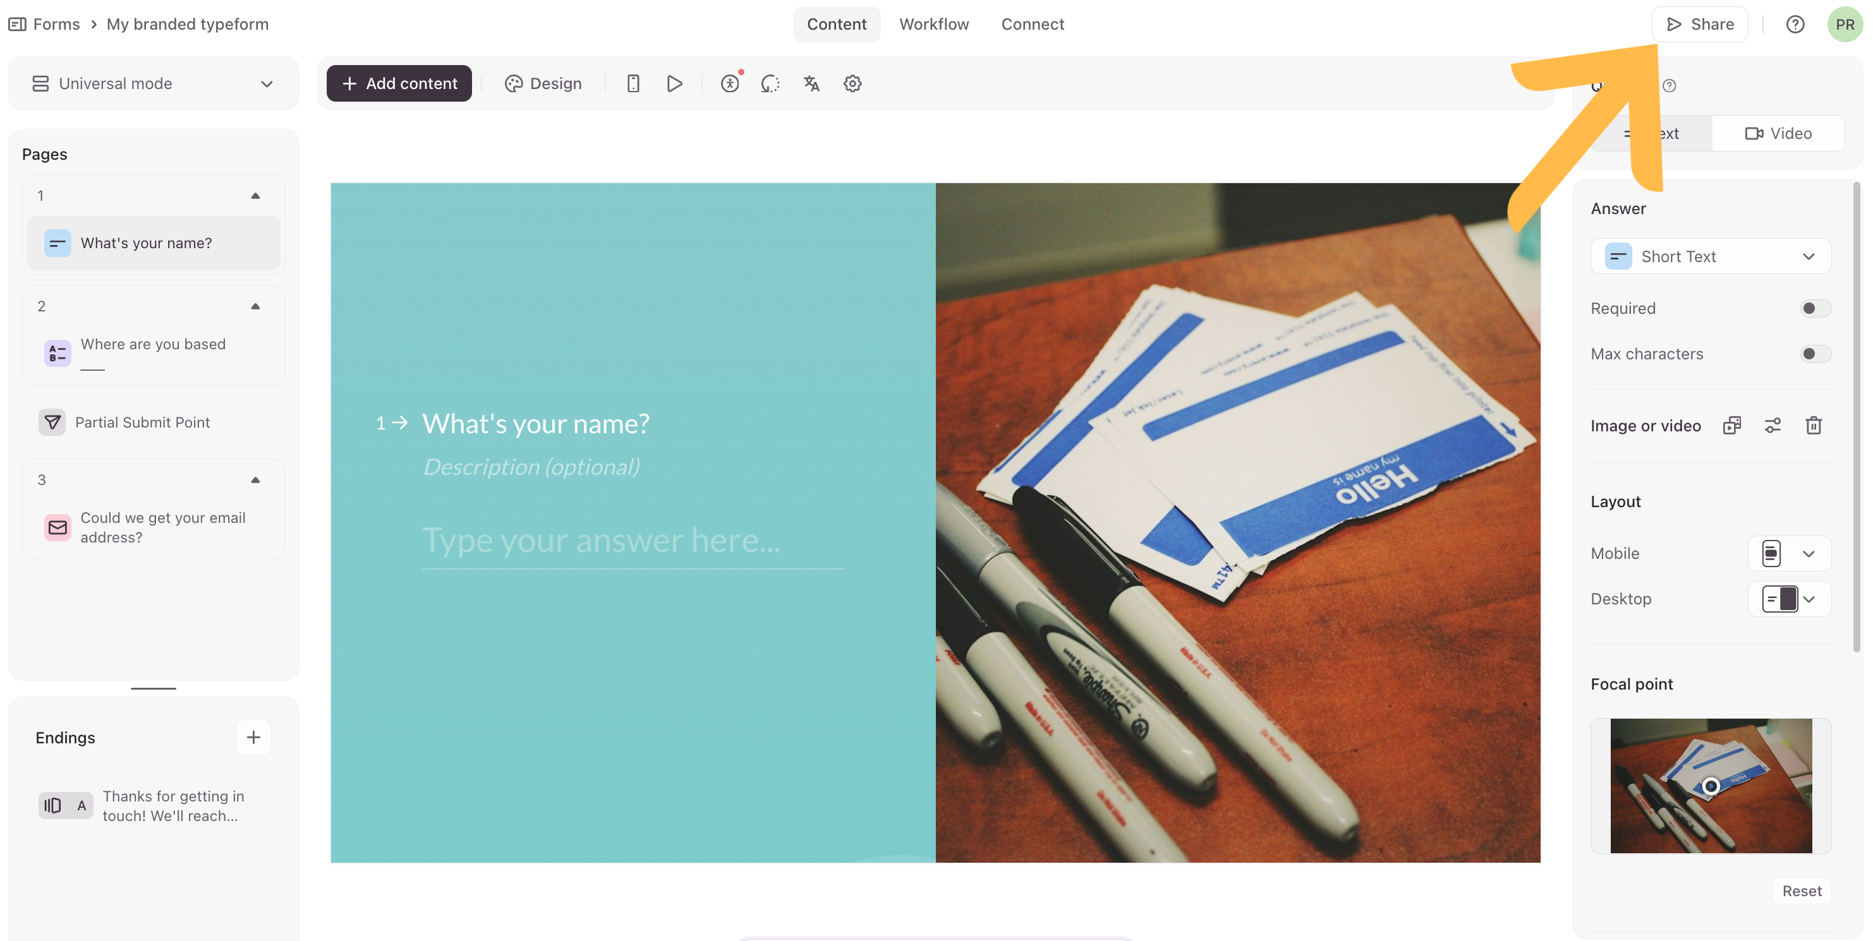Image resolution: width=1873 pixels, height=941 pixels.
Task: Open the Desktop layout dropdown
Action: tap(1789, 599)
